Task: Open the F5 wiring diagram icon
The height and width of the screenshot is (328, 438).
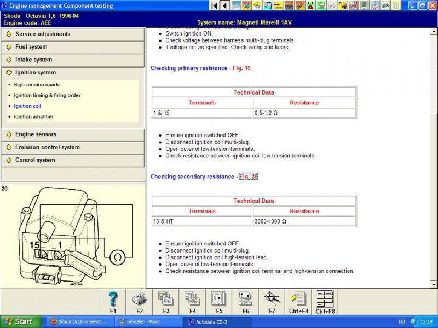Action: (219, 302)
